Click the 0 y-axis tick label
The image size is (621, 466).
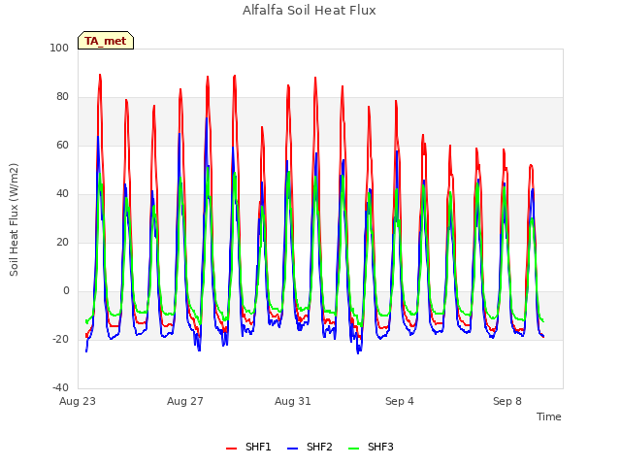(x=66, y=291)
